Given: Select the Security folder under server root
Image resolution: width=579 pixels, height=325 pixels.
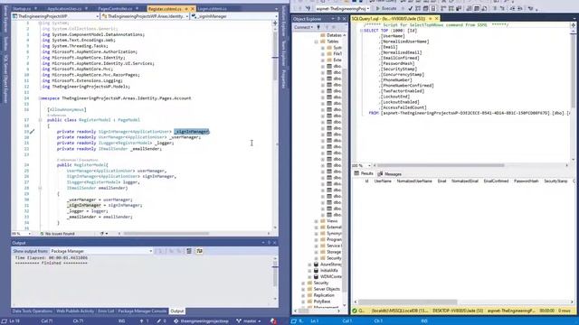Looking at the screenshot, I should point(320,283).
